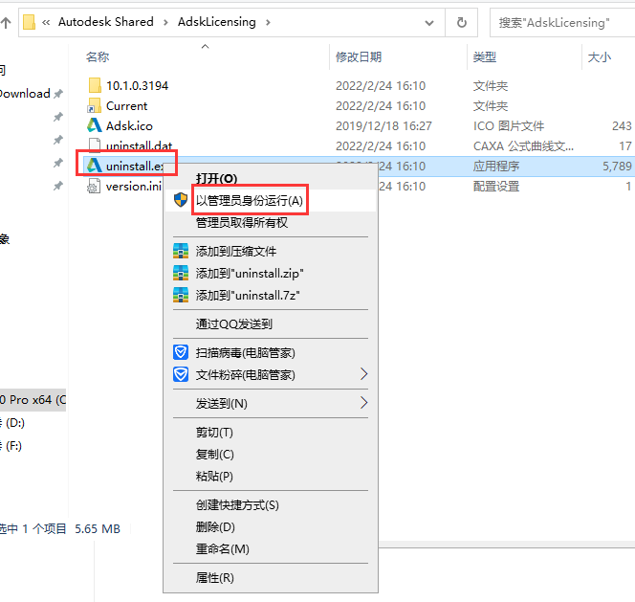Click the horizontal scrollbar at bottom
The image size is (635, 602).
click(x=507, y=545)
